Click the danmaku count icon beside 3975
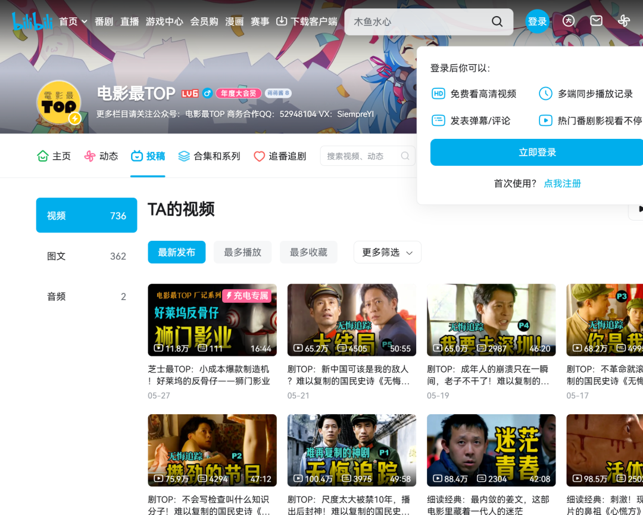643x515 pixels. (347, 479)
